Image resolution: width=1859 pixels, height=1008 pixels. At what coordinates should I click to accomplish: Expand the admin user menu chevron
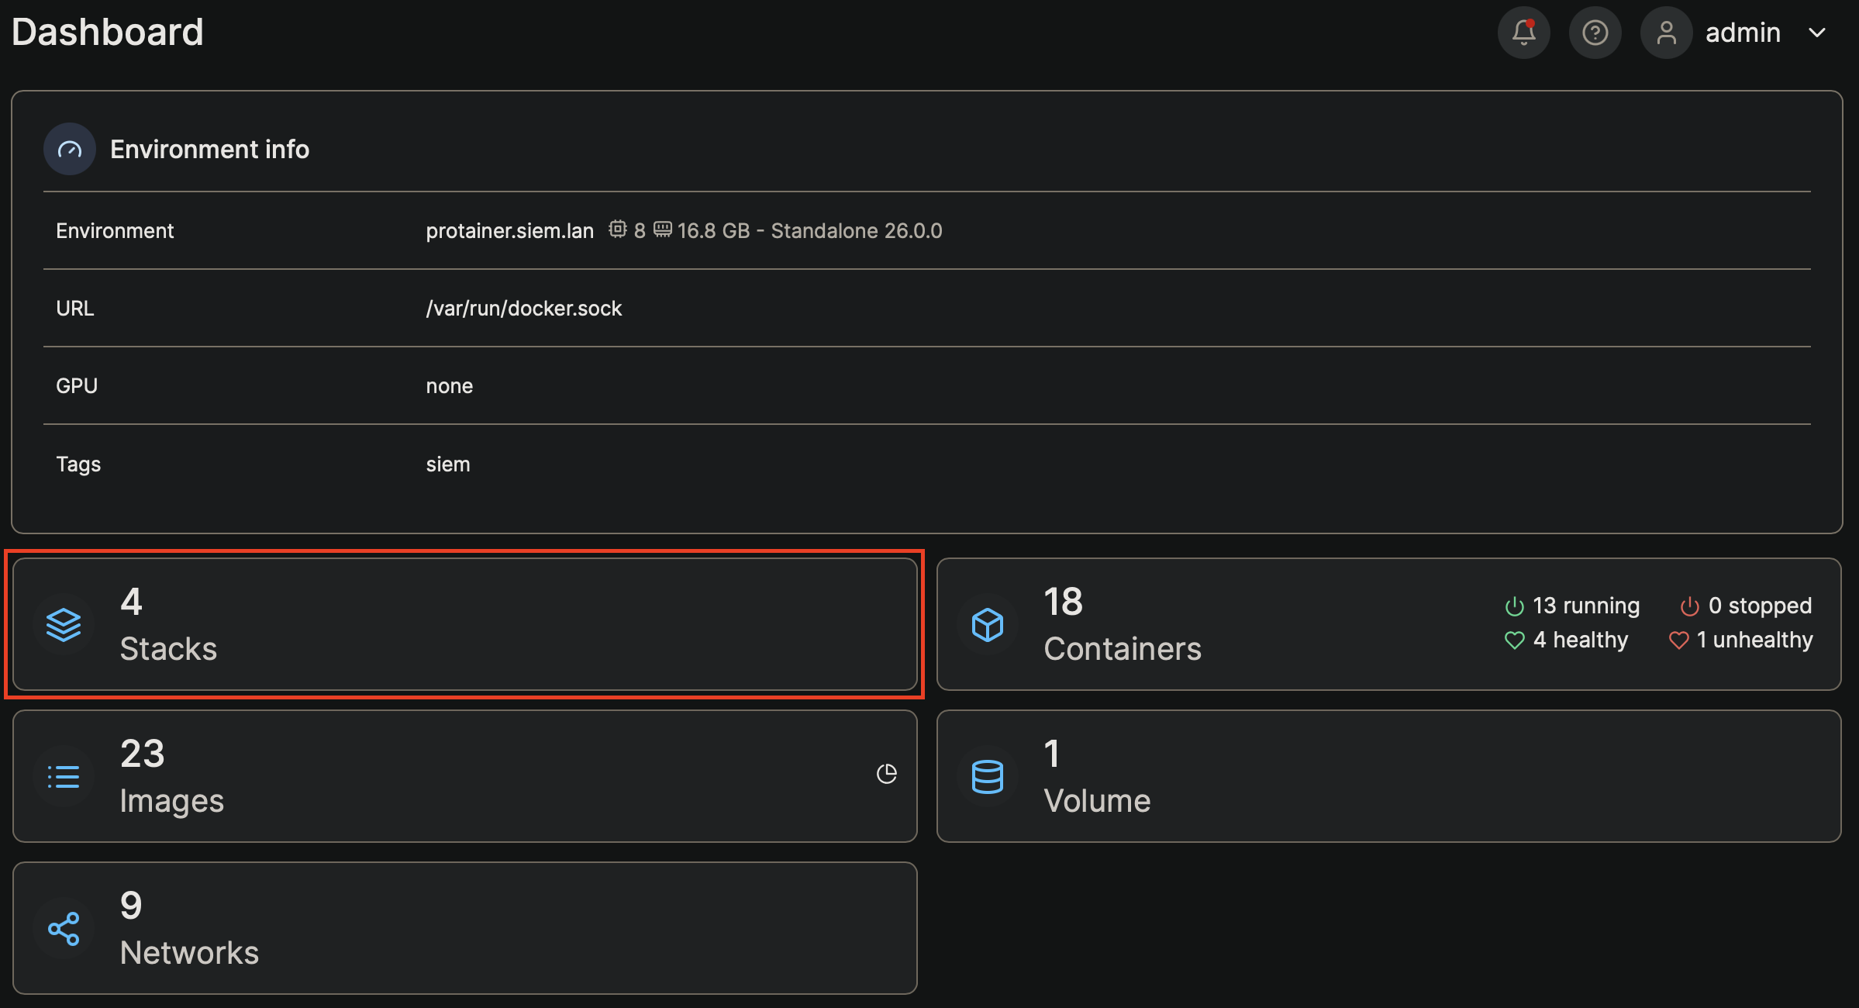pos(1817,33)
